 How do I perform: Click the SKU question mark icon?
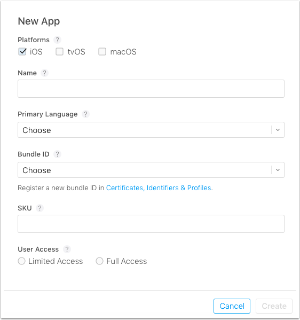pyautogui.click(x=40, y=208)
